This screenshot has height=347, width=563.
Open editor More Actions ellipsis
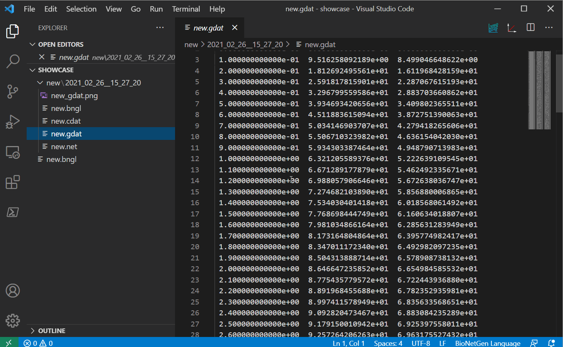pyautogui.click(x=549, y=27)
